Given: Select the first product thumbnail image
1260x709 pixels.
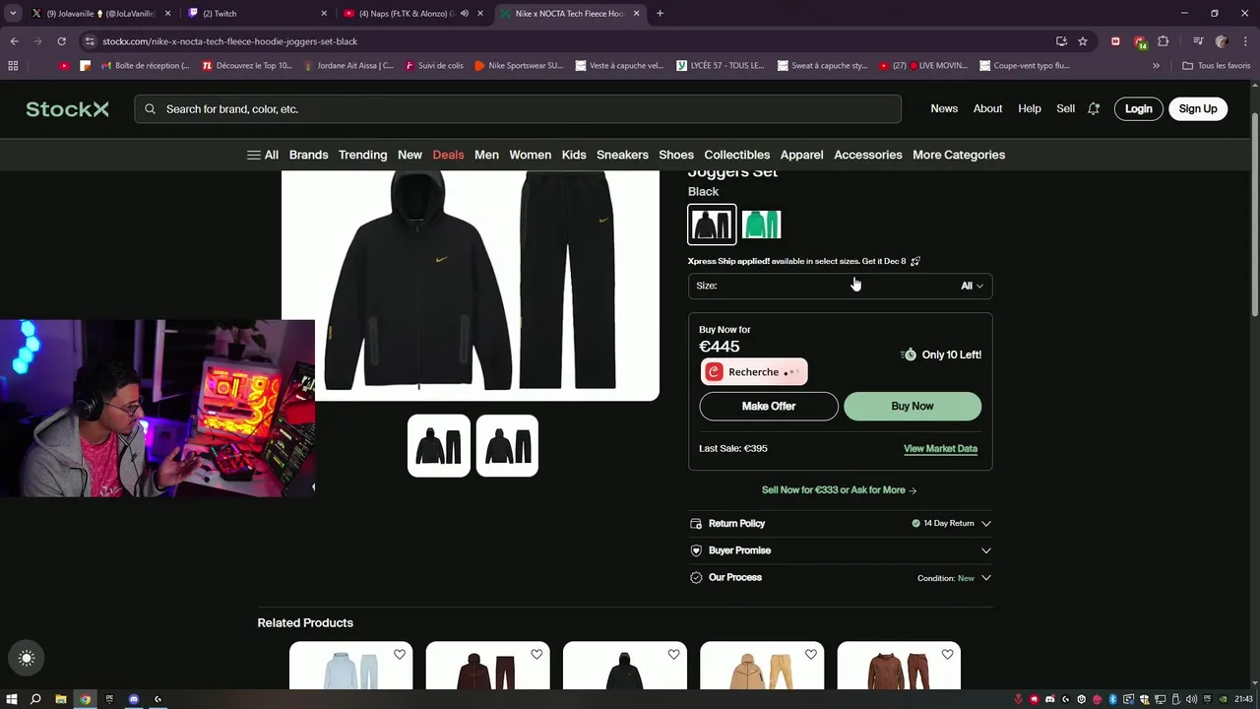Looking at the screenshot, I should tap(439, 446).
